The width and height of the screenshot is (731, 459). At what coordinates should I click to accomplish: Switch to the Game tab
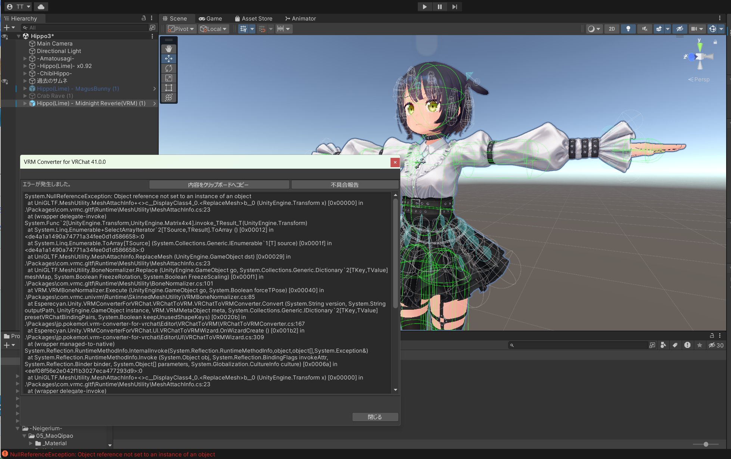pyautogui.click(x=210, y=18)
